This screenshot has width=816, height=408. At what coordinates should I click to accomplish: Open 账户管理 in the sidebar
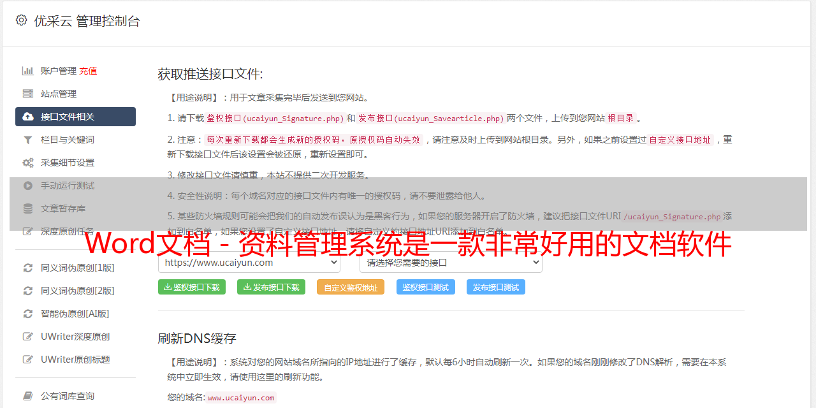pyautogui.click(x=59, y=71)
